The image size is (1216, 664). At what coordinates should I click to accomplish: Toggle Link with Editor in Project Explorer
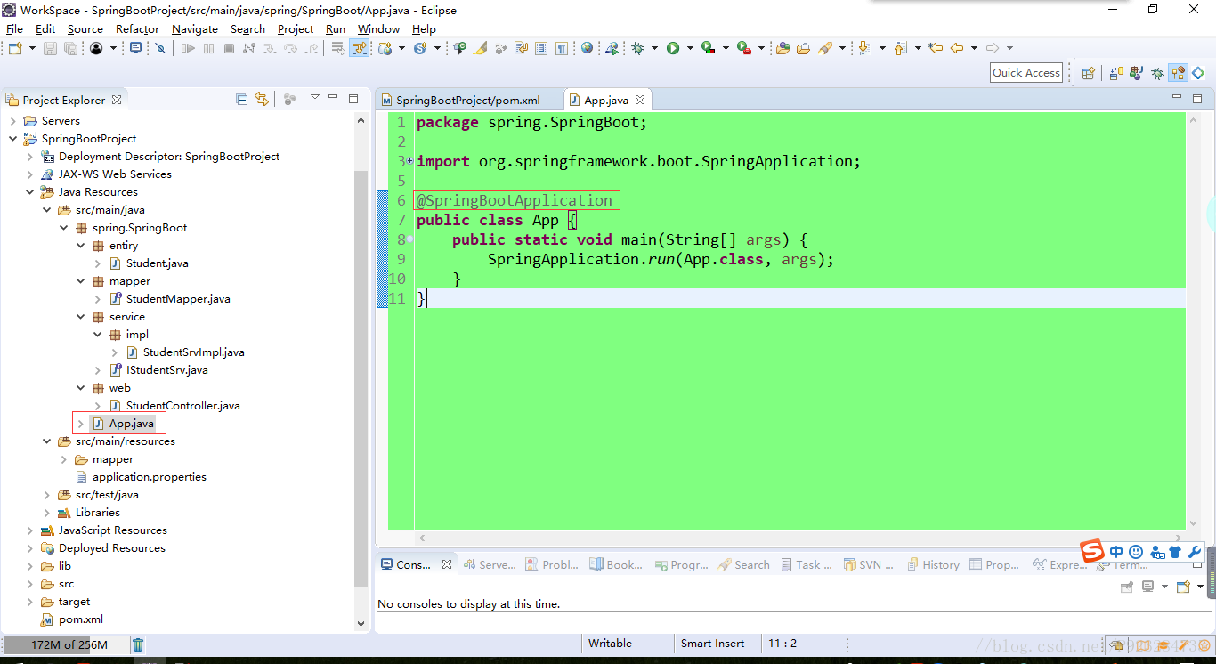pyautogui.click(x=262, y=99)
